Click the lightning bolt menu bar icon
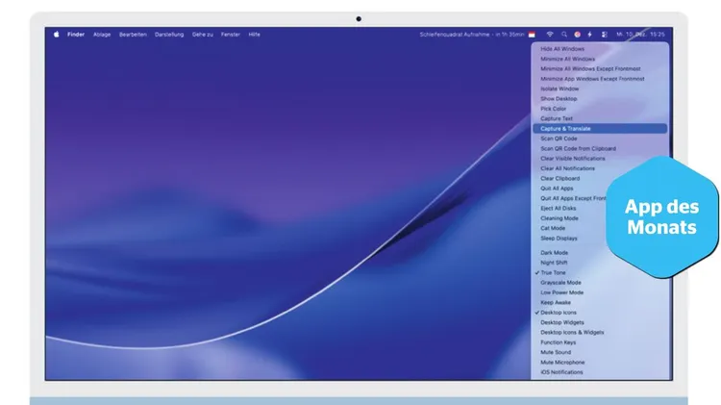The height and width of the screenshot is (405, 721). (590, 34)
